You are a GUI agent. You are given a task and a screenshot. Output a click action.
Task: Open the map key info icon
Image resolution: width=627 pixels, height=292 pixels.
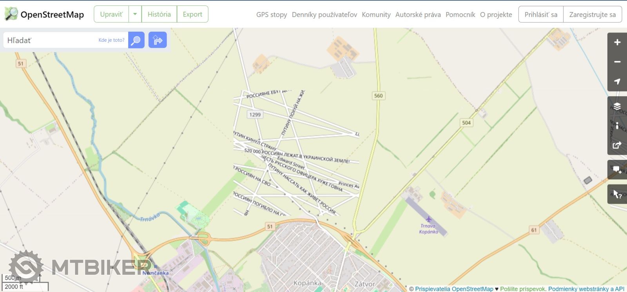(x=617, y=125)
